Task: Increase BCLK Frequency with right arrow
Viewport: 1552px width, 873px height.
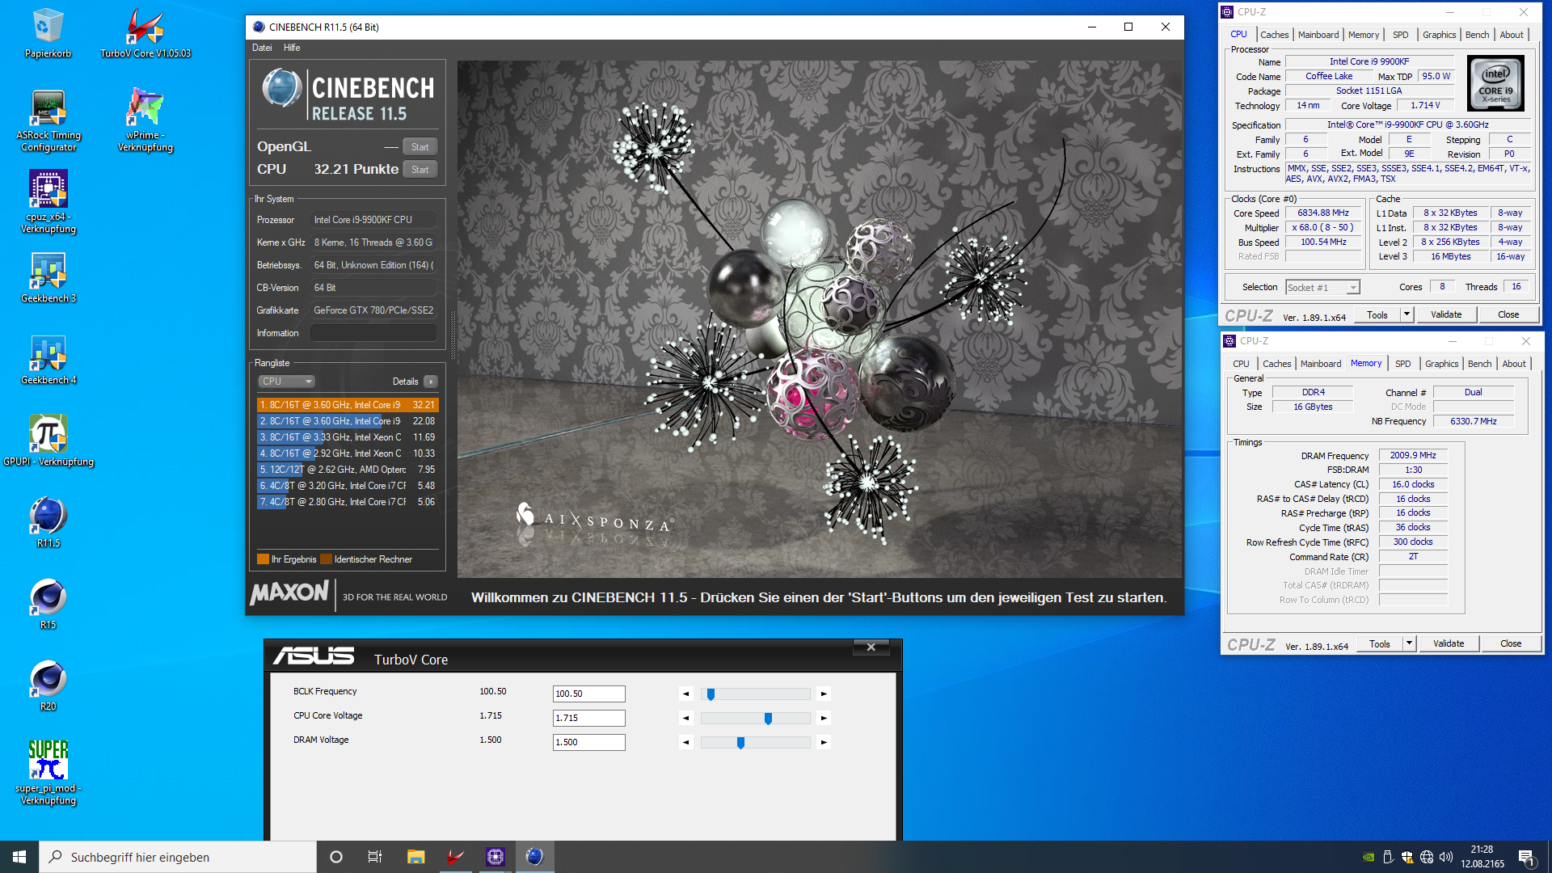Action: pos(824,694)
